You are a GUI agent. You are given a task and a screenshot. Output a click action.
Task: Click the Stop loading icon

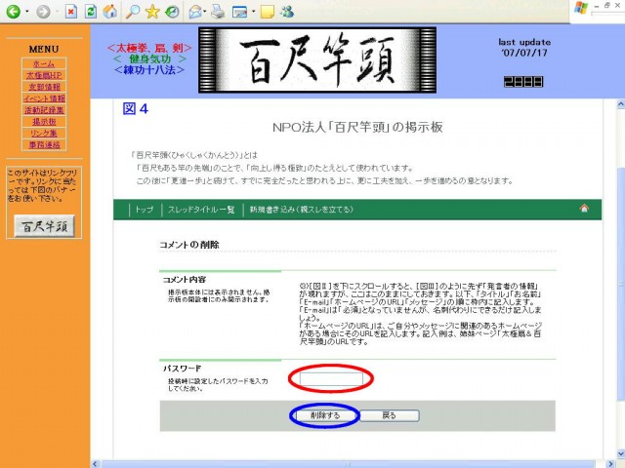tap(71, 12)
